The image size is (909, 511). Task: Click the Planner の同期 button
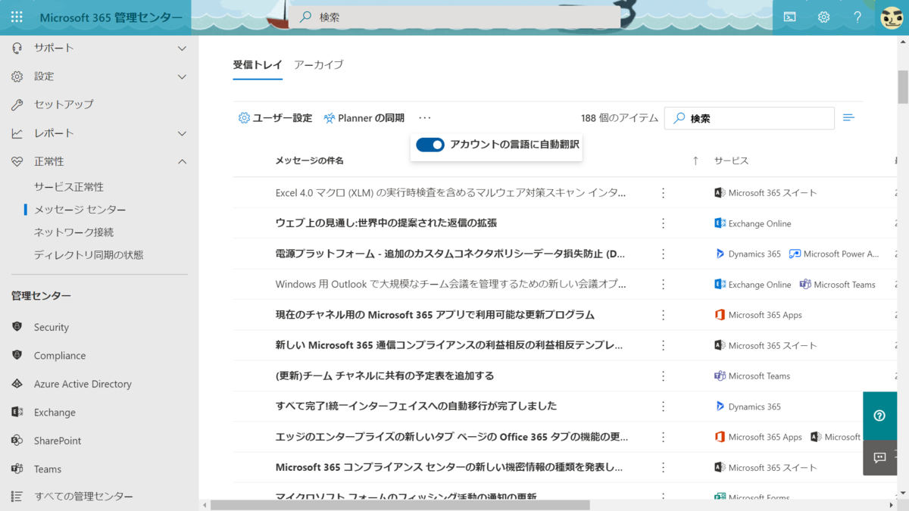pos(364,118)
